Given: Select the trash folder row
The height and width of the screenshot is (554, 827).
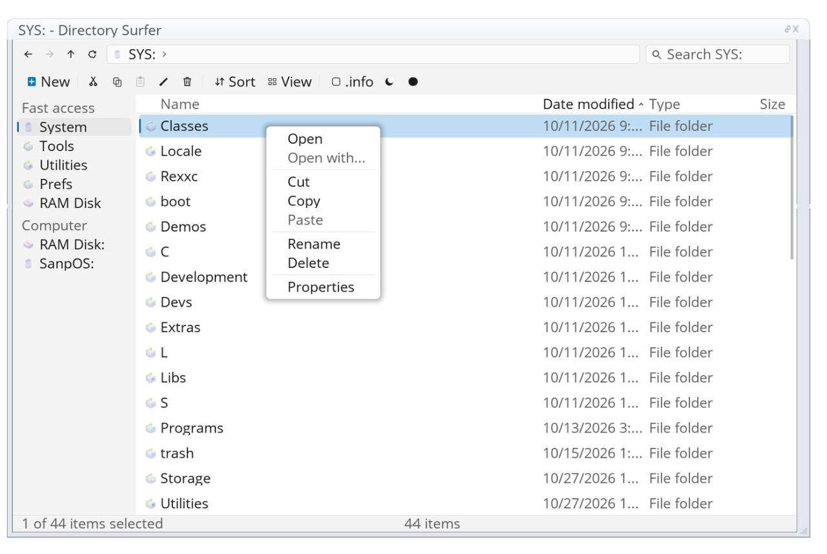Looking at the screenshot, I should tap(465, 453).
